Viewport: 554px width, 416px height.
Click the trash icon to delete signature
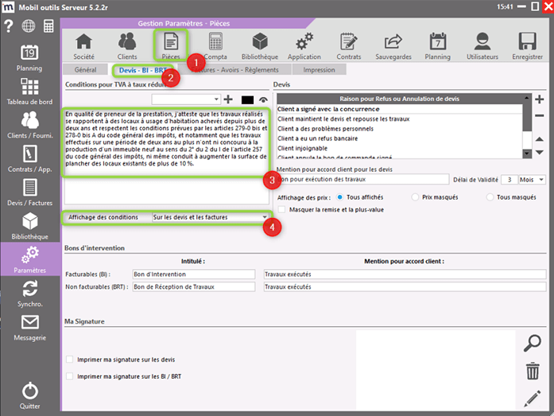pos(533,370)
